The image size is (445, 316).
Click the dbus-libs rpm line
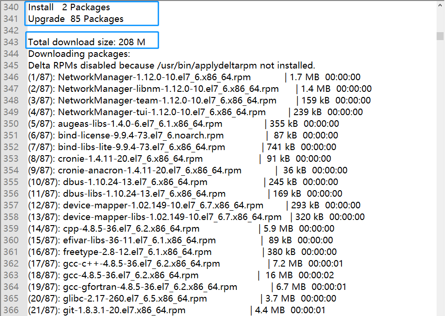(185, 193)
